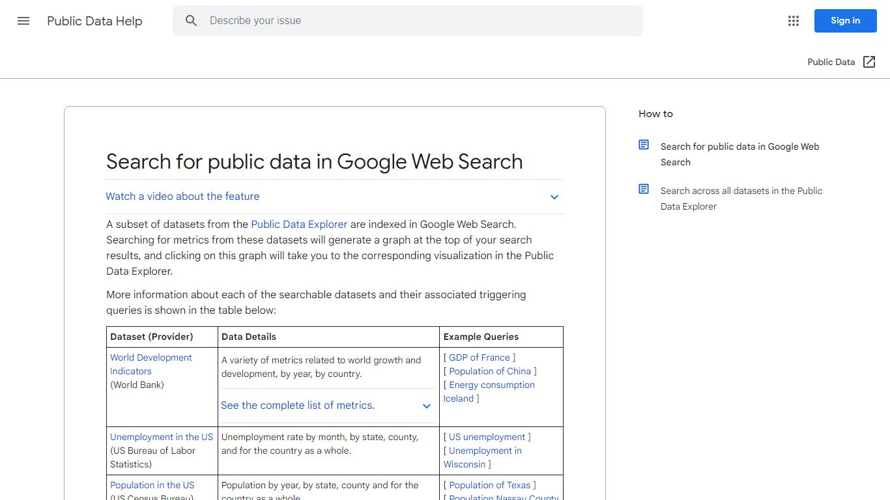Screen dimensions: 890x500
Task: Click the How to sidebar heading
Action: tap(655, 114)
